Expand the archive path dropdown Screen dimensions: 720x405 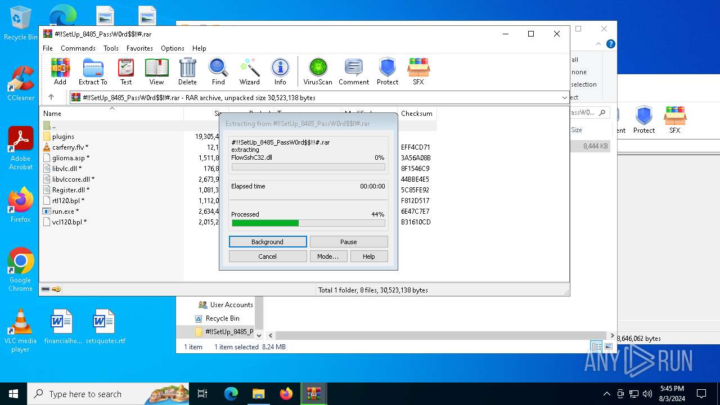564,97
